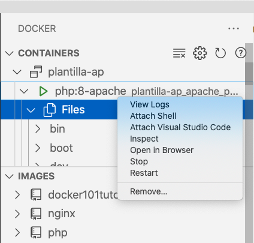
Task: Select the php image label
Action: [58, 233]
